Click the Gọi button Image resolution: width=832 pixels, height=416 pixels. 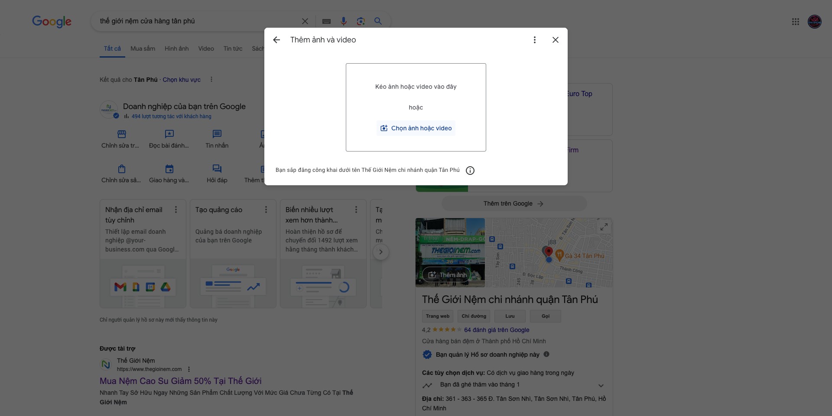pos(546,316)
